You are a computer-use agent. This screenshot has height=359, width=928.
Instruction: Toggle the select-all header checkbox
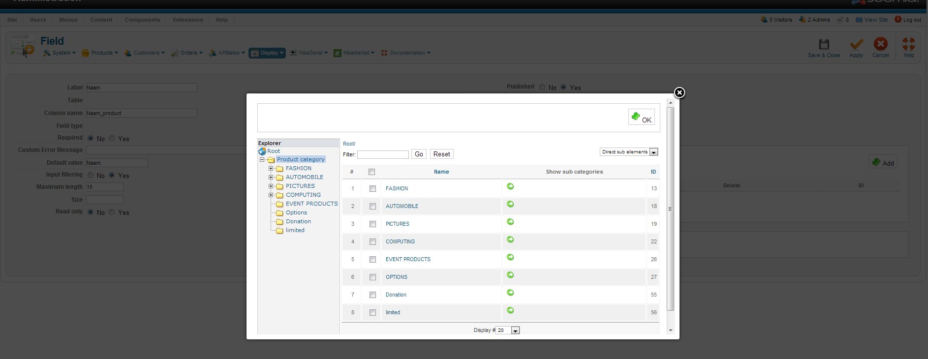click(371, 172)
